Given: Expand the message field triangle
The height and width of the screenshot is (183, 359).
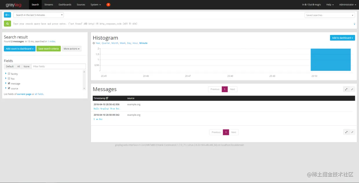Looking at the screenshot, I should pos(6,83).
